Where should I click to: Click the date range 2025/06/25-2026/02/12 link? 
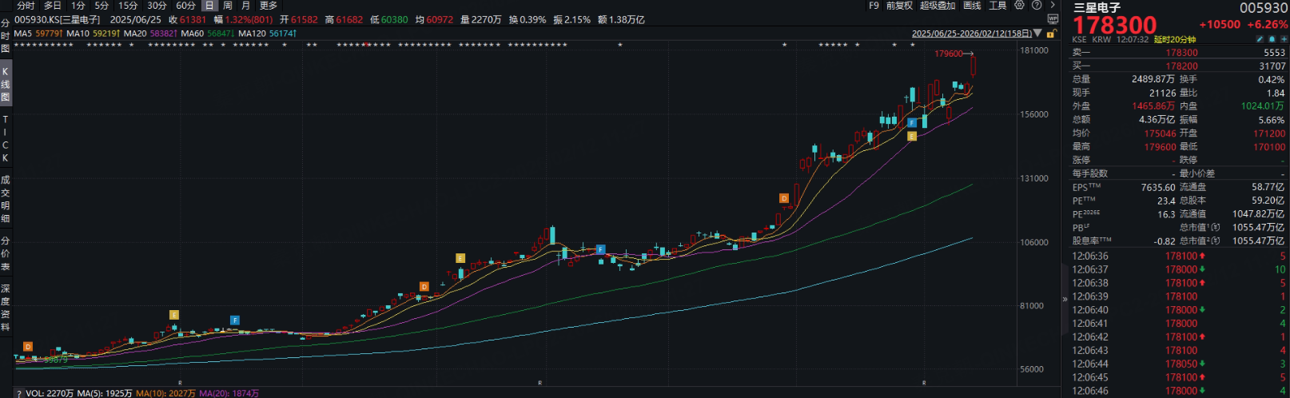pos(972,34)
